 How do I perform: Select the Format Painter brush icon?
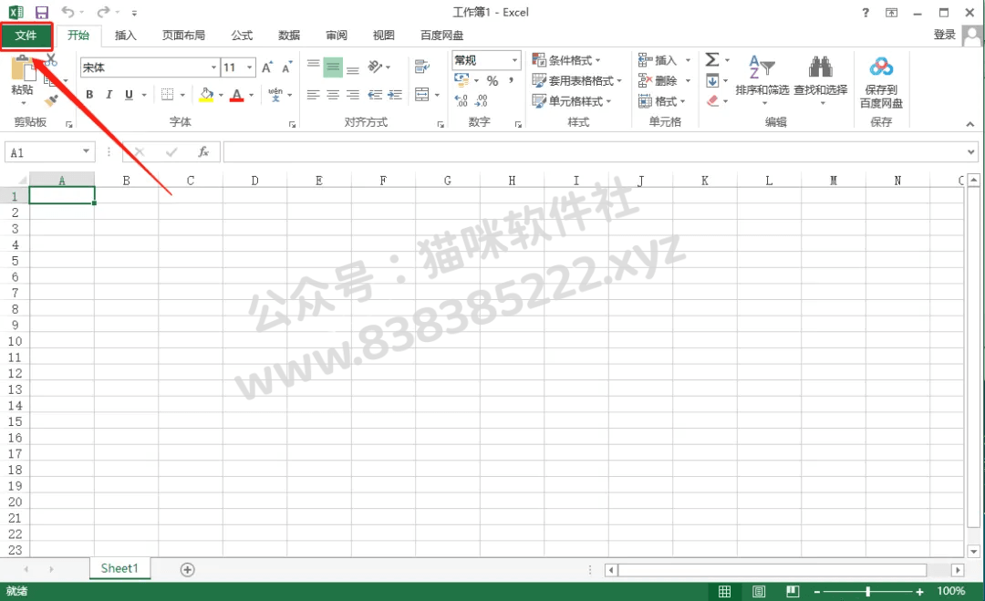tap(51, 100)
